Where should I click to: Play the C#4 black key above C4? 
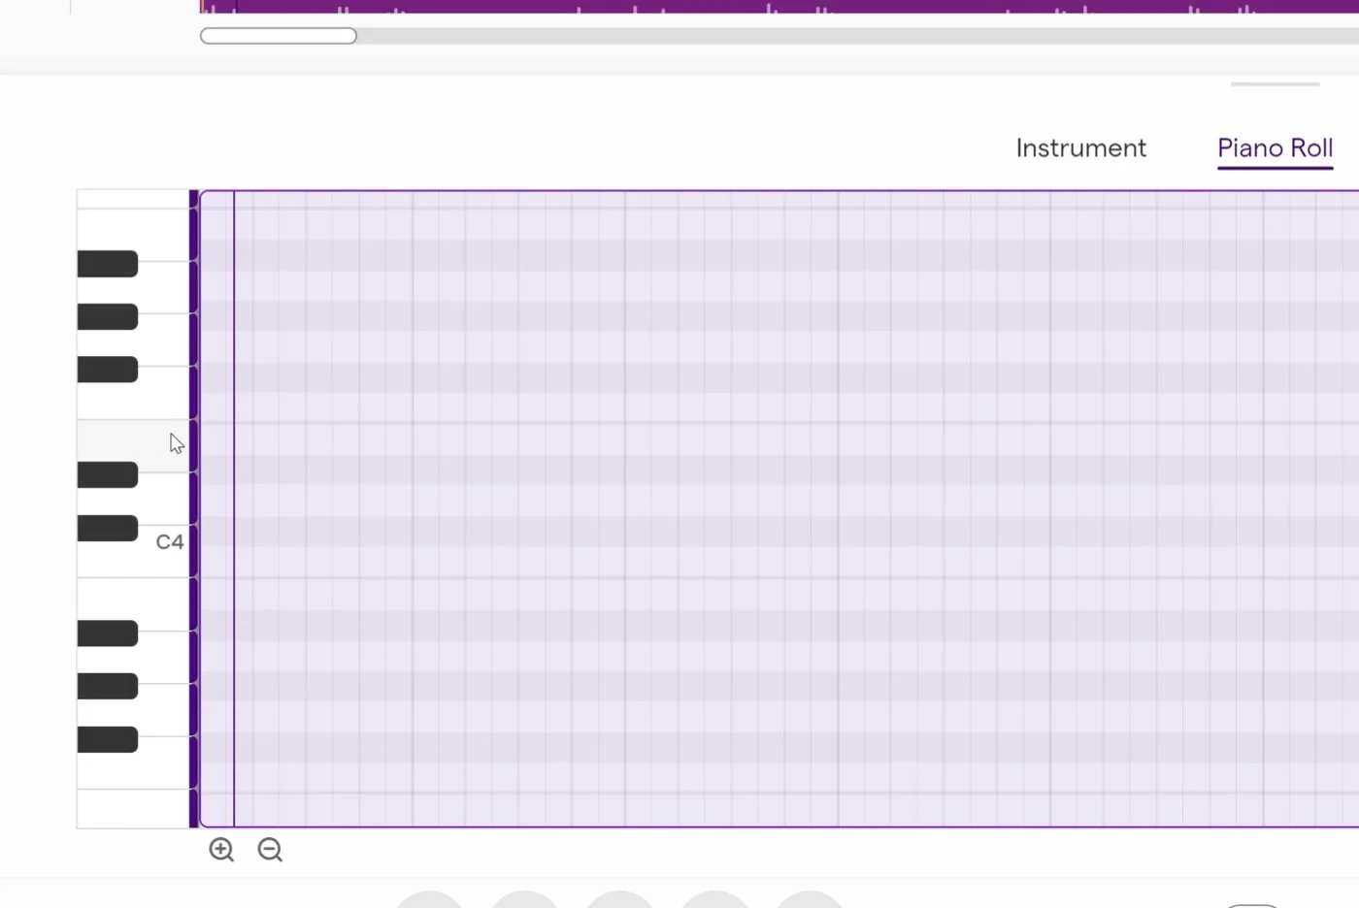click(108, 529)
